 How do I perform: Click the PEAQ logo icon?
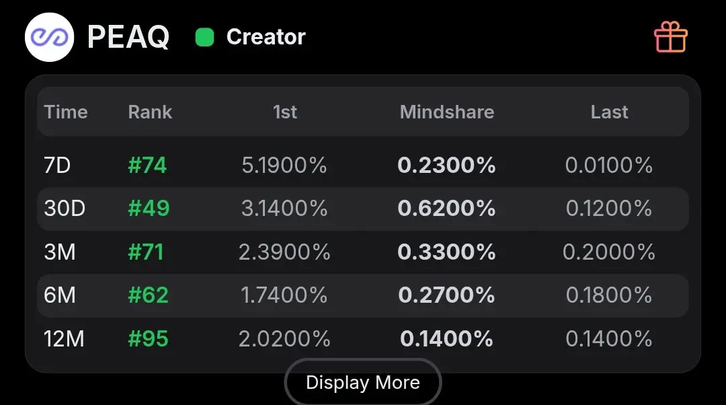click(49, 38)
